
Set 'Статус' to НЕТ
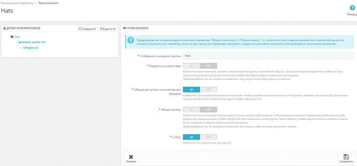(x=208, y=137)
